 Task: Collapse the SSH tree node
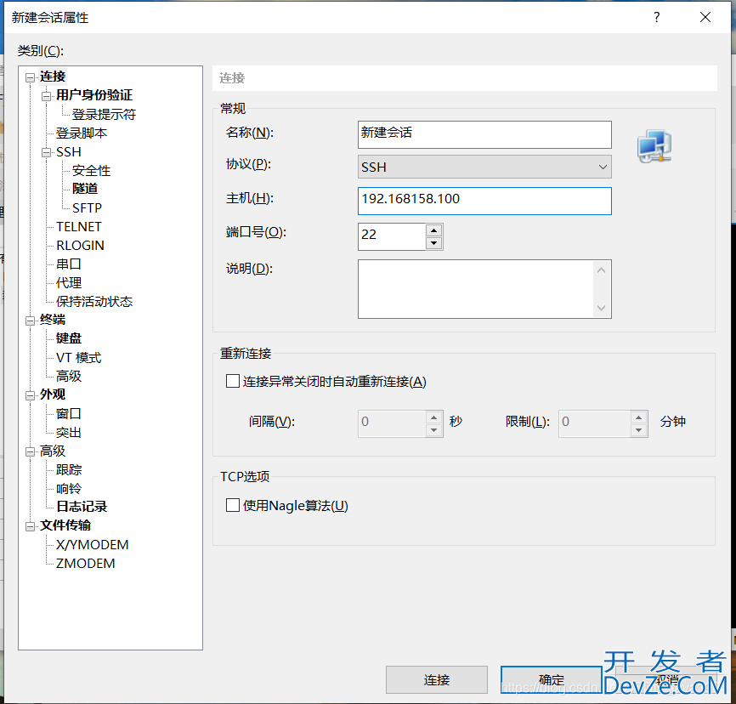[x=46, y=153]
